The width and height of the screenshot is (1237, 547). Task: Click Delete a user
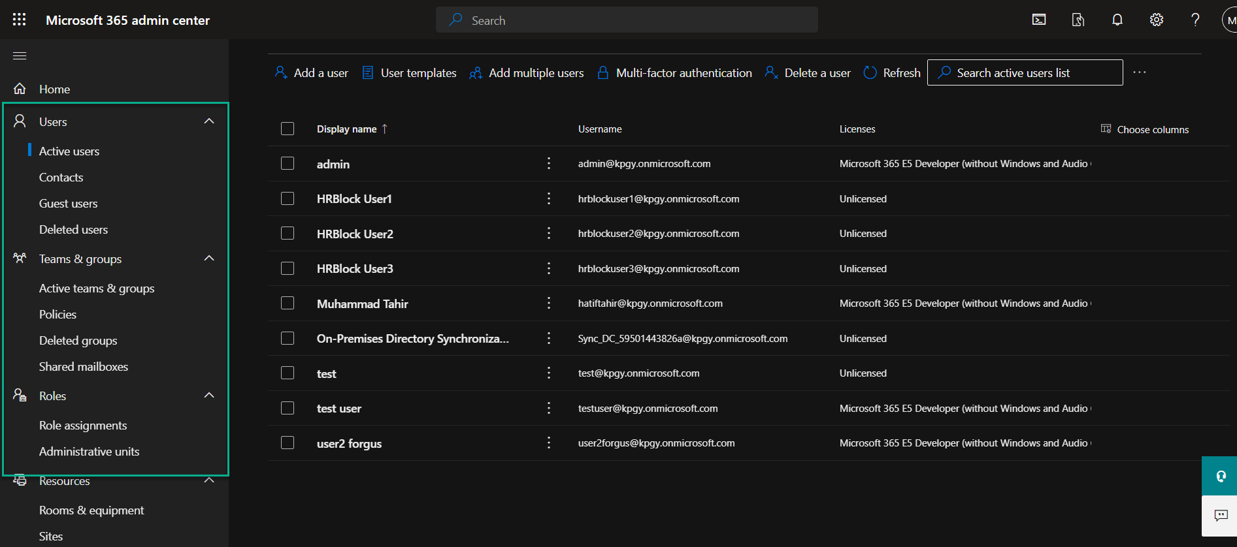[x=808, y=72]
